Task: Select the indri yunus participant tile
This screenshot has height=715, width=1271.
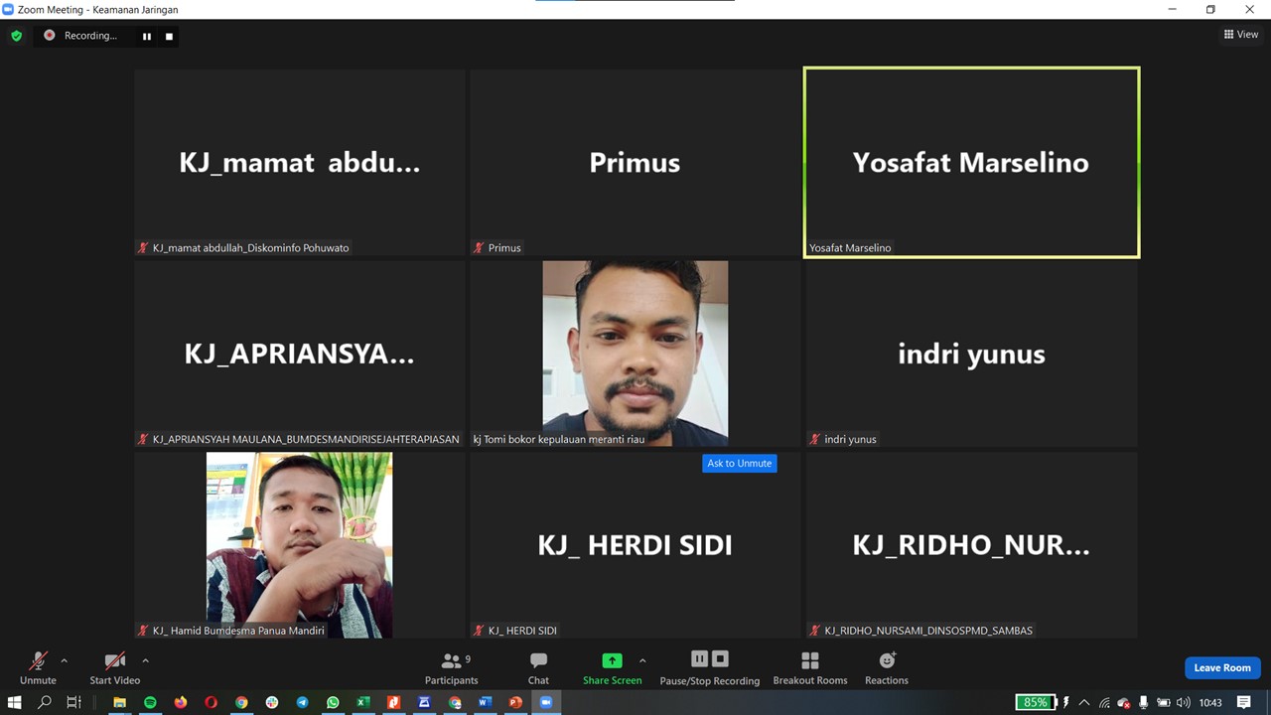Action: click(971, 354)
